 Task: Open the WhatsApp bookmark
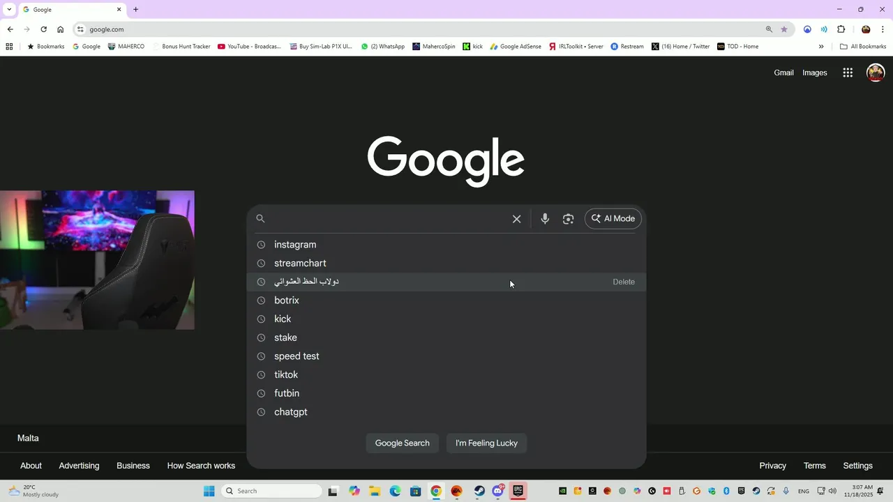383,47
